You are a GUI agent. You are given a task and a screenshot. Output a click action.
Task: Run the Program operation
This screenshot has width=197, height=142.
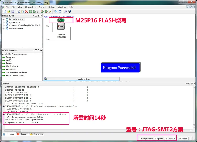10,57
